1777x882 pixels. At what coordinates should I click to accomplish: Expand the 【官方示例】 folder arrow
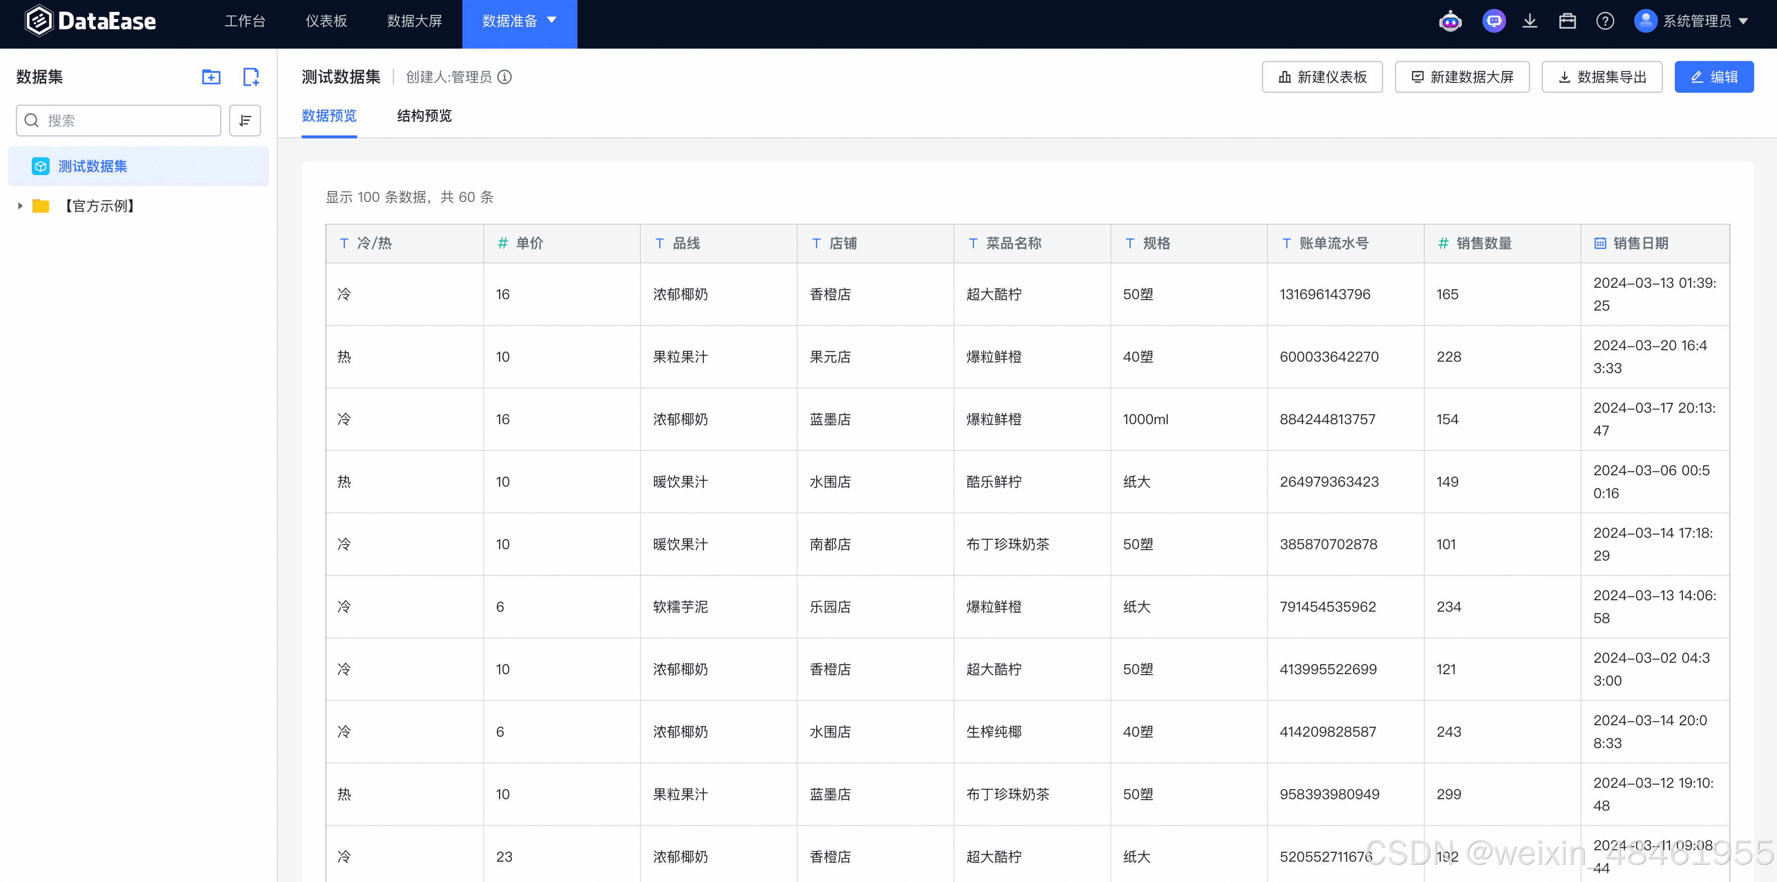pyautogui.click(x=20, y=205)
